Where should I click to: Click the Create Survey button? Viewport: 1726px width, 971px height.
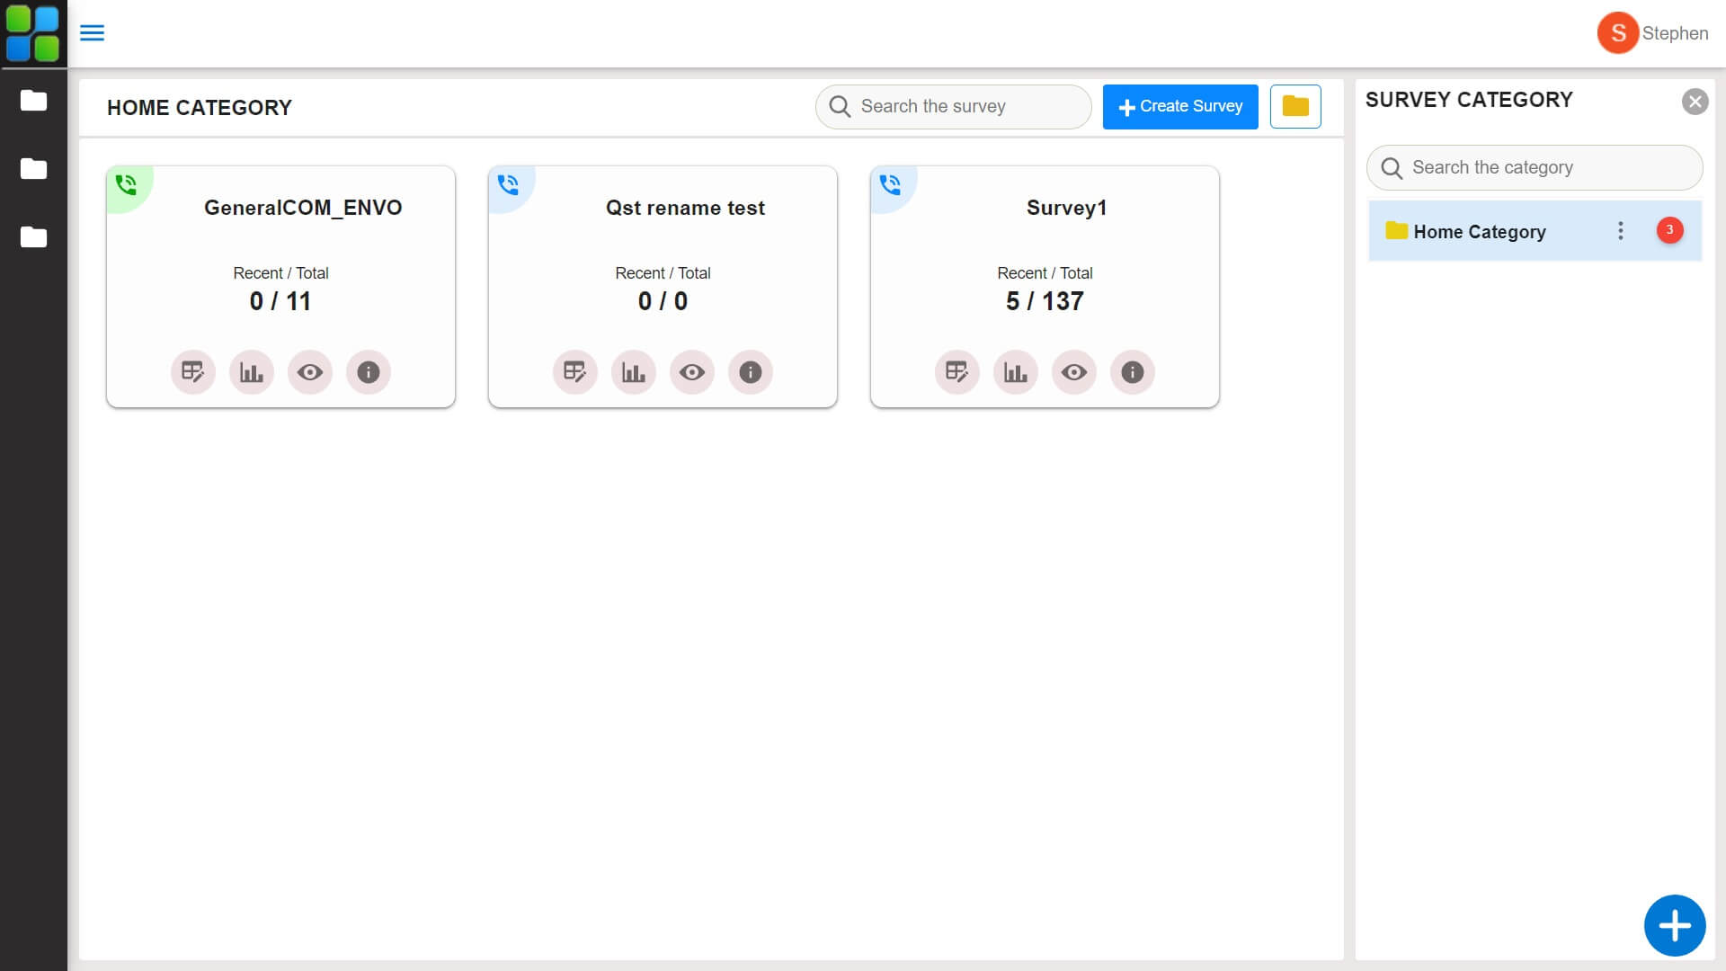point(1180,106)
